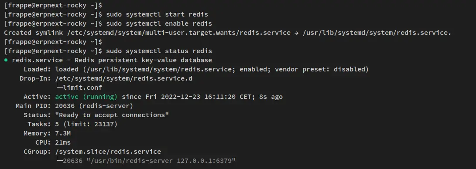Click the limit.conf file name
This screenshot has height=169, width=476.
coord(82,88)
